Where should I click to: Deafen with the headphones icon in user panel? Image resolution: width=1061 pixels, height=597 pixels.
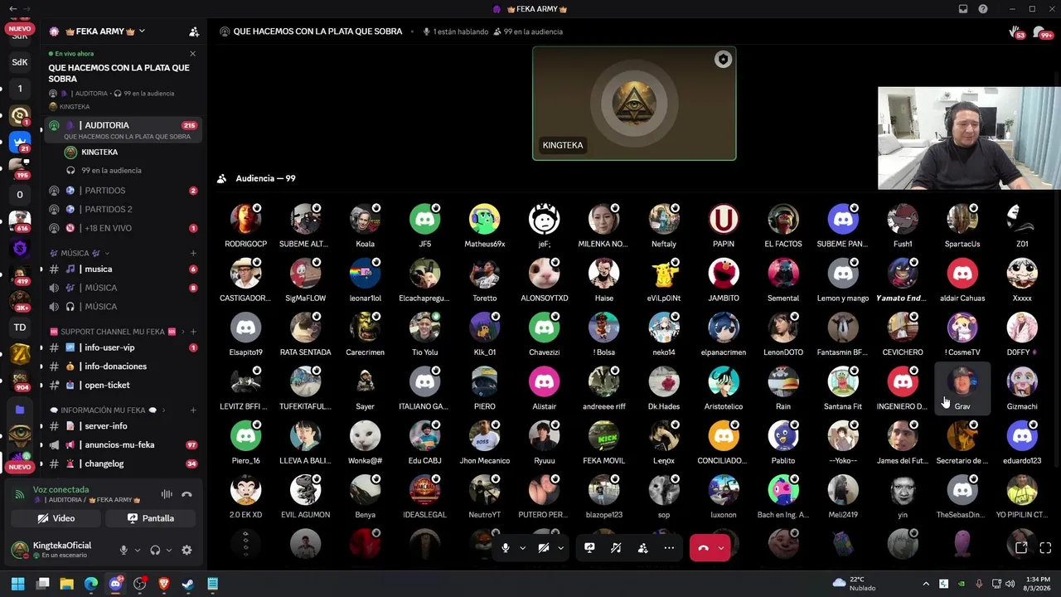[155, 550]
